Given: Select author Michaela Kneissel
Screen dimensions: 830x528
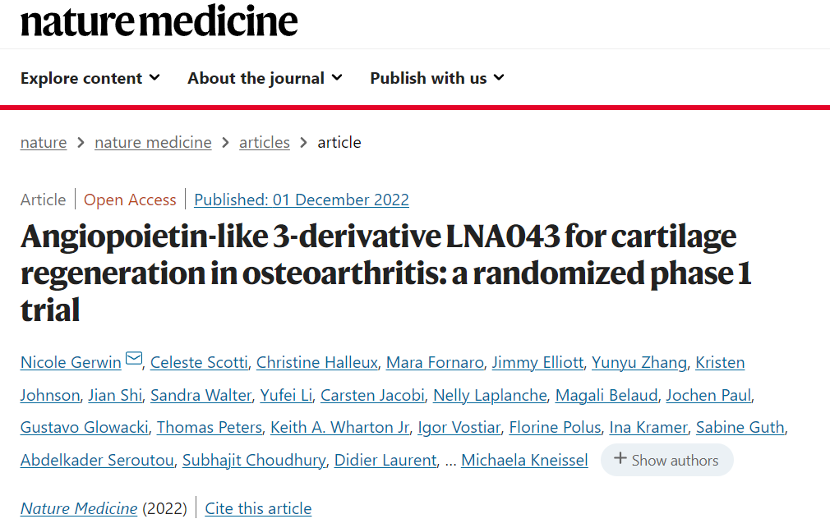Looking at the screenshot, I should pyautogui.click(x=524, y=461).
